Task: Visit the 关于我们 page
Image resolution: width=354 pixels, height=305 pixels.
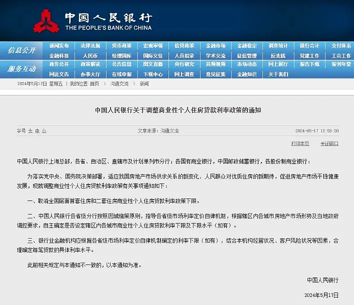Action: (278, 74)
